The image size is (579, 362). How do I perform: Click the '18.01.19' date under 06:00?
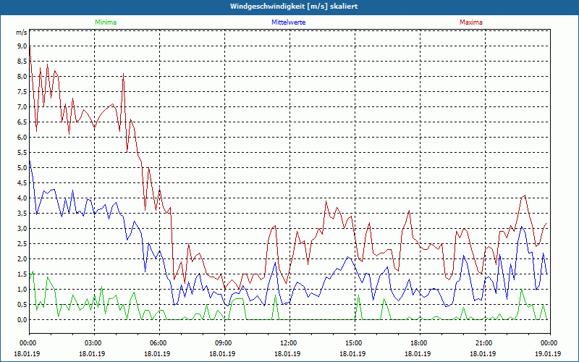pos(157,353)
